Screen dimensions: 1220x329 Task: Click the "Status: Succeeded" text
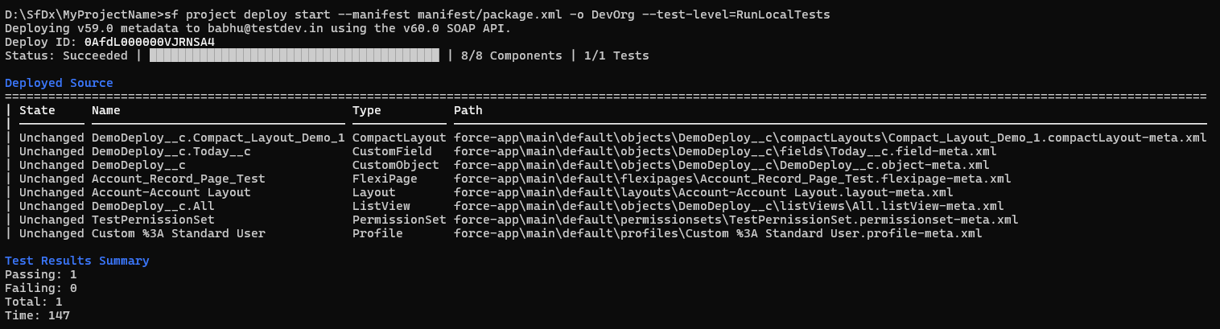[x=66, y=56]
